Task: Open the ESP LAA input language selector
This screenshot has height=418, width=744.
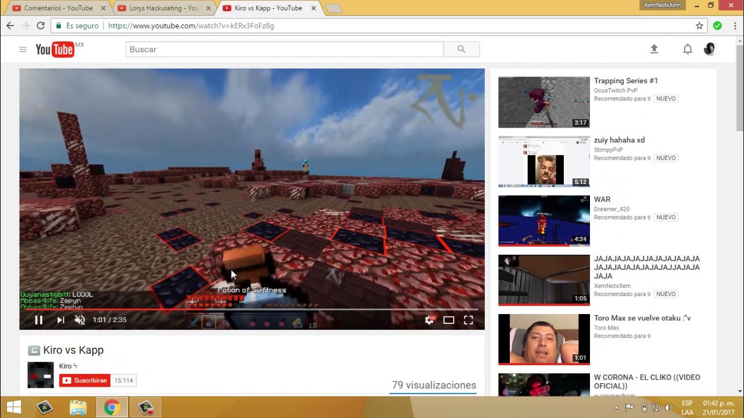Action: click(687, 408)
